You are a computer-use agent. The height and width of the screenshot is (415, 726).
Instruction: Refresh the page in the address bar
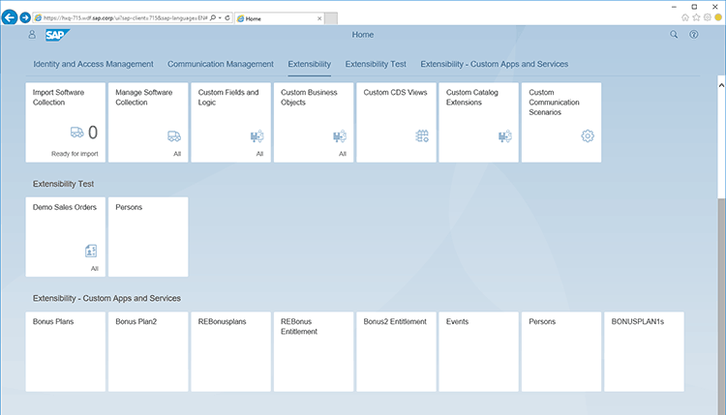227,18
